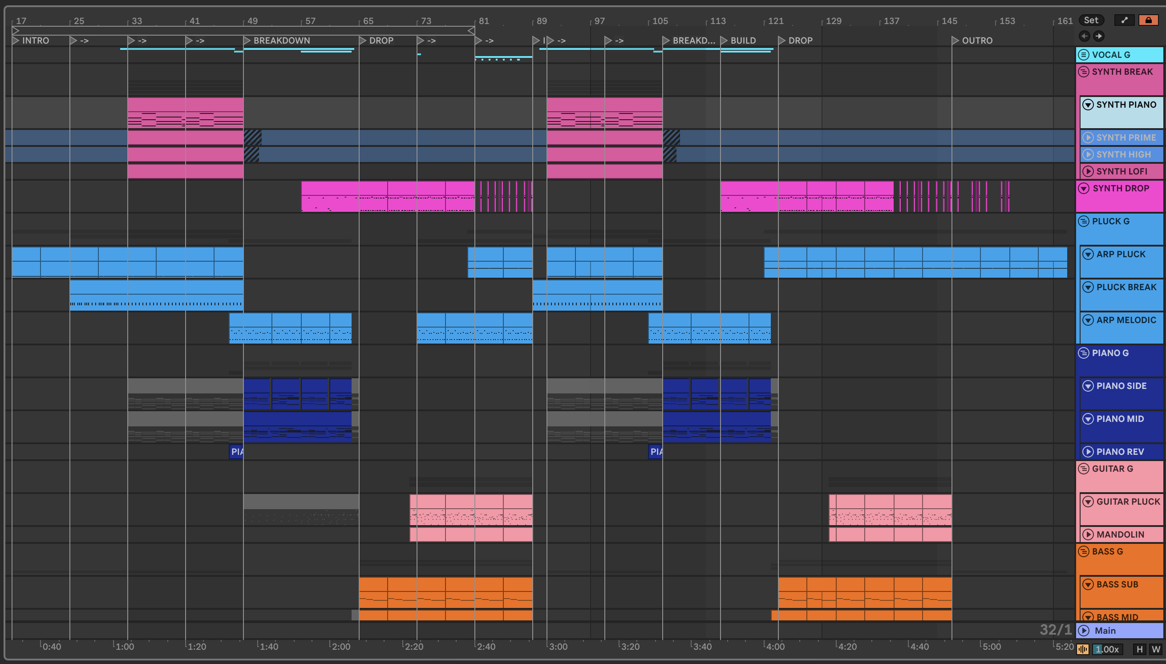Toggle the waveform view button at bottom

1082,649
